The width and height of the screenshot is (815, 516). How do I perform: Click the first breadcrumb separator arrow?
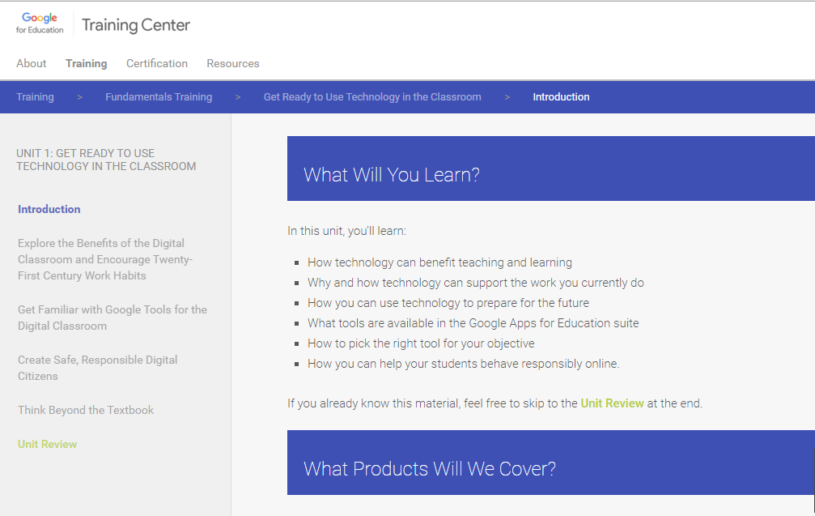(80, 97)
